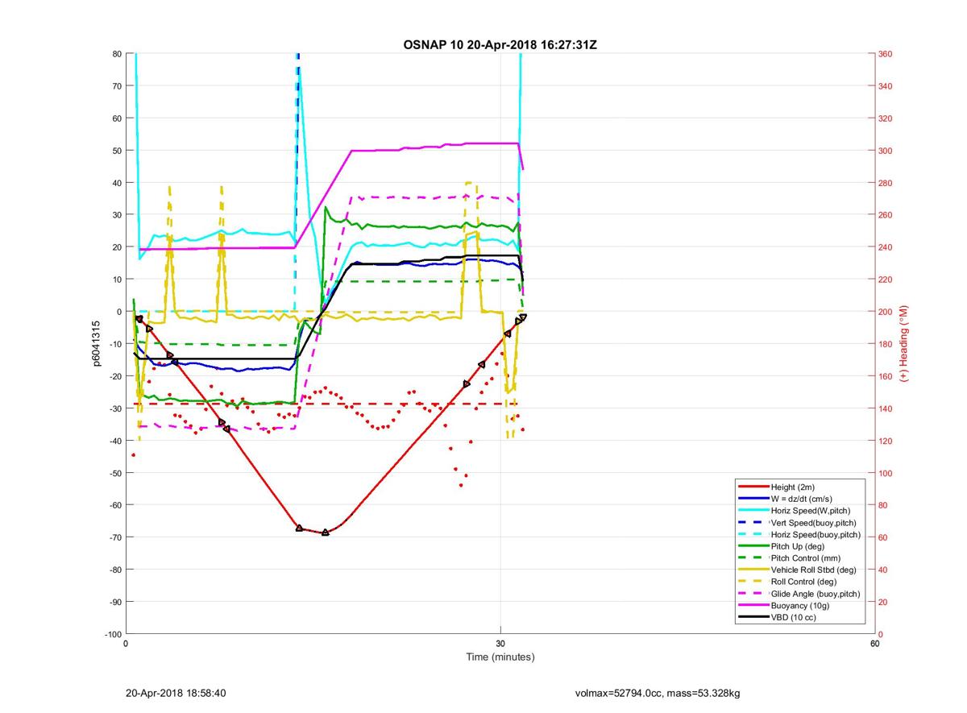967x713 pixels.
Task: Click the red 340 heading tick label
Action: click(x=886, y=86)
